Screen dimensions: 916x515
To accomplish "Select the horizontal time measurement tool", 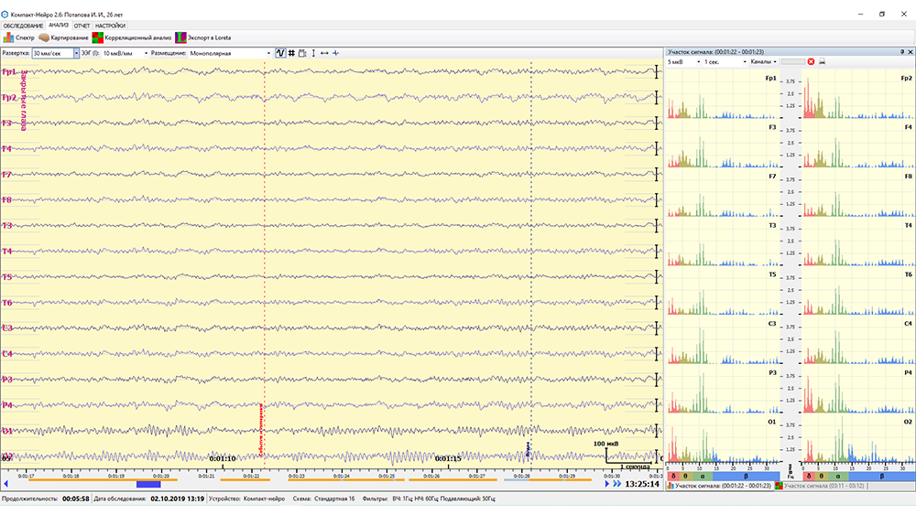I will pos(324,53).
